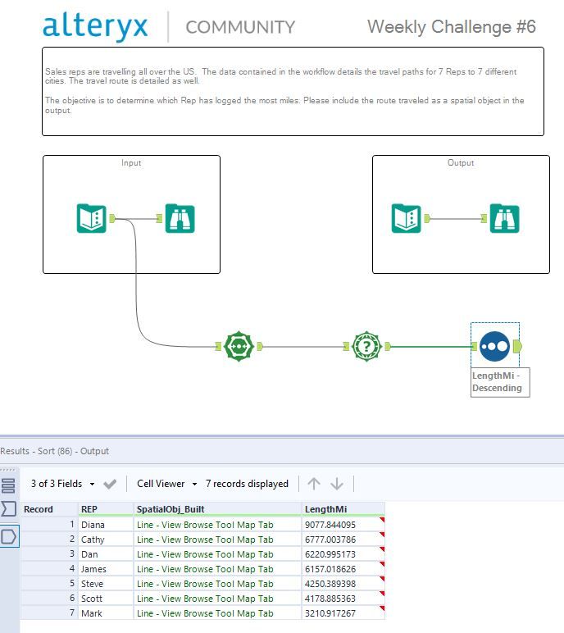The height and width of the screenshot is (633, 564).
Task: Click the Record column header
Action: (49, 509)
